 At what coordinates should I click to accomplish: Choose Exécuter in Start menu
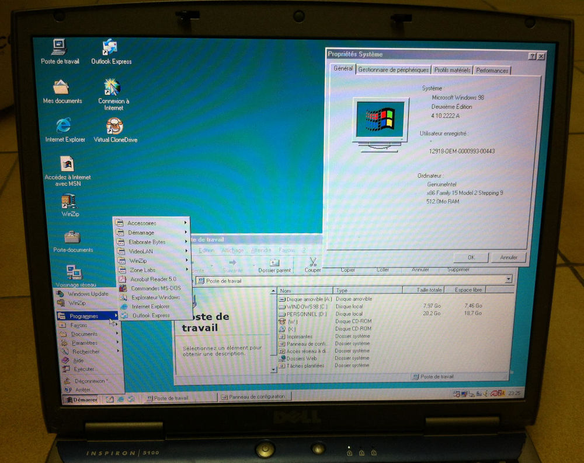coord(91,369)
